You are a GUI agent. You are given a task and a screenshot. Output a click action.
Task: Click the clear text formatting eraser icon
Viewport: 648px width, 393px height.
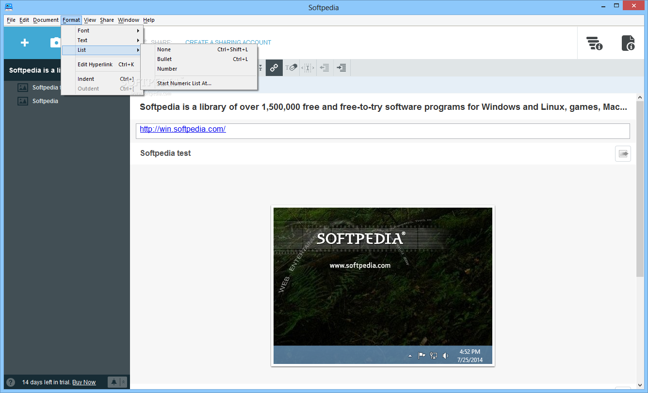coord(291,68)
